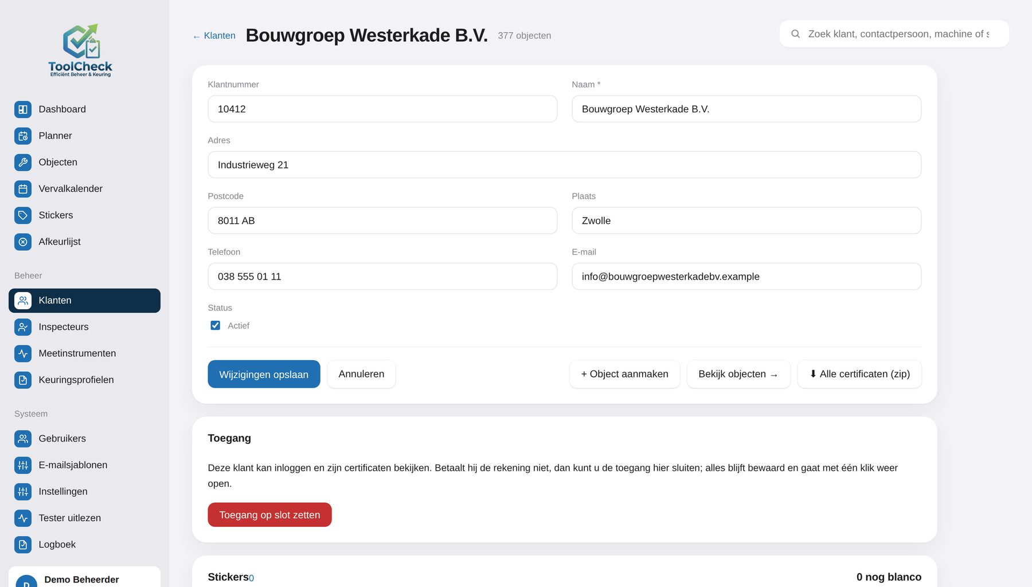This screenshot has height=587, width=1032.
Task: Focus the Klantnummer field
Action: (x=382, y=109)
